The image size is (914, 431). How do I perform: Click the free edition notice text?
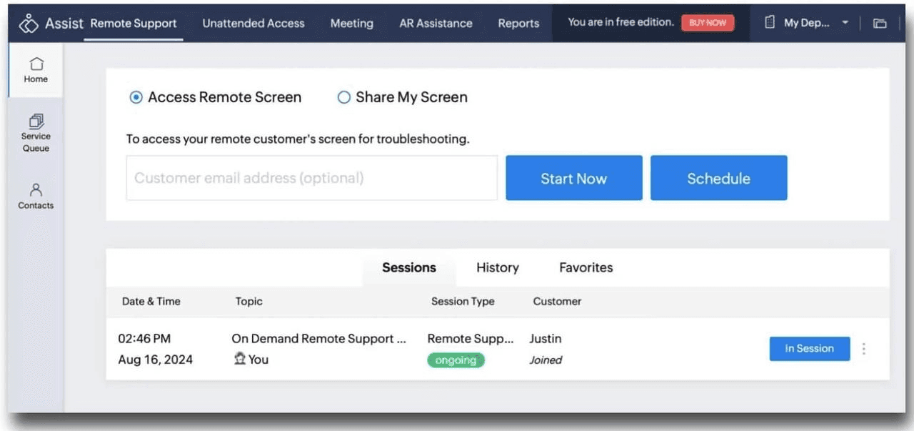pos(621,22)
